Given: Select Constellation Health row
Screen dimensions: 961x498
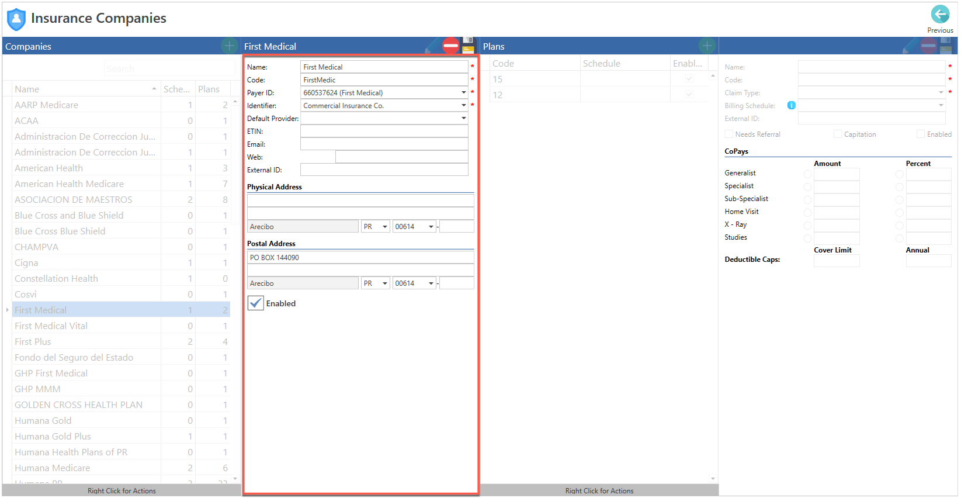Looking at the screenshot, I should point(121,278).
